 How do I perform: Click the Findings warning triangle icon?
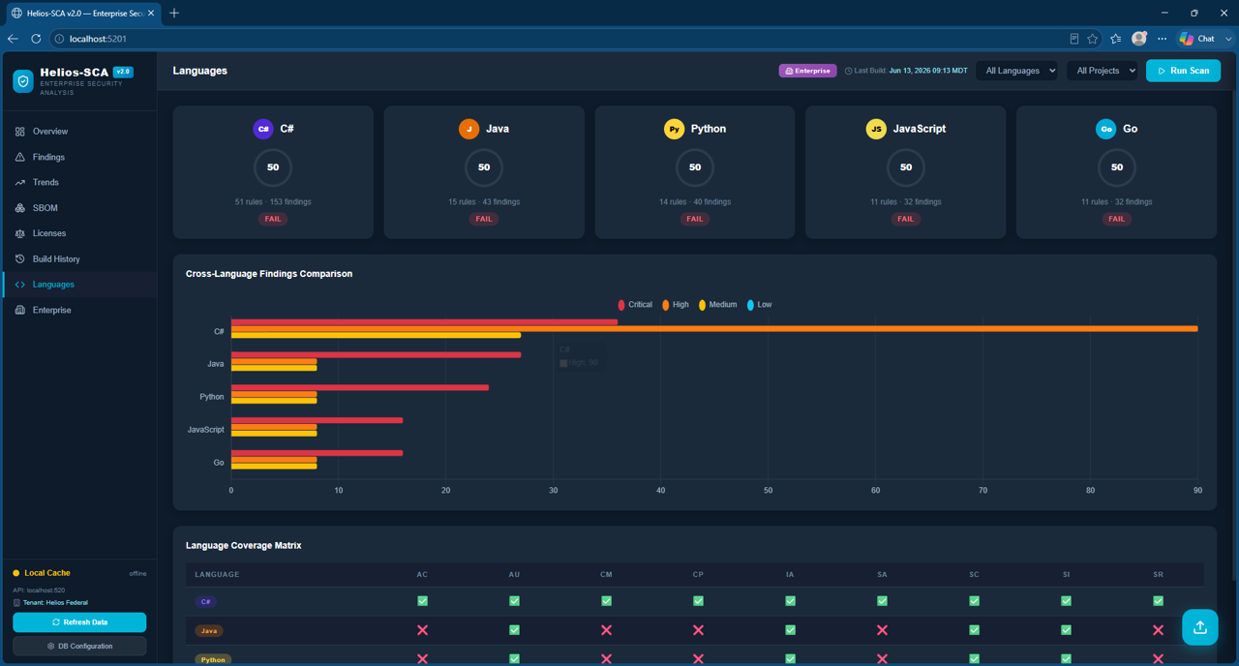[x=20, y=157]
